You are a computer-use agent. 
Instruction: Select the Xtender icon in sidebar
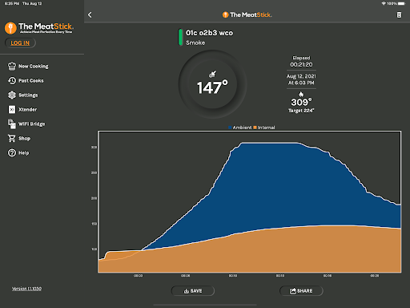click(x=12, y=109)
